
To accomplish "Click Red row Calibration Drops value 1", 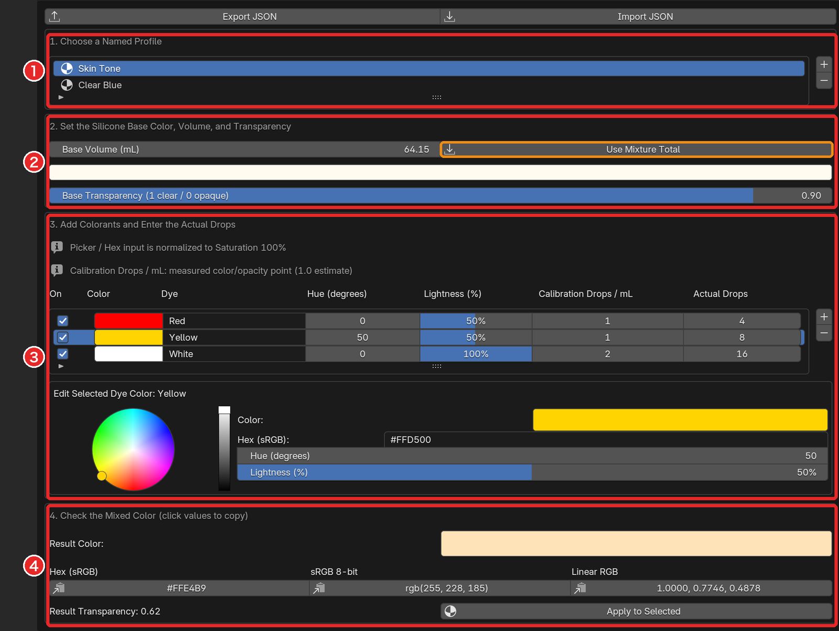I will pos(607,321).
